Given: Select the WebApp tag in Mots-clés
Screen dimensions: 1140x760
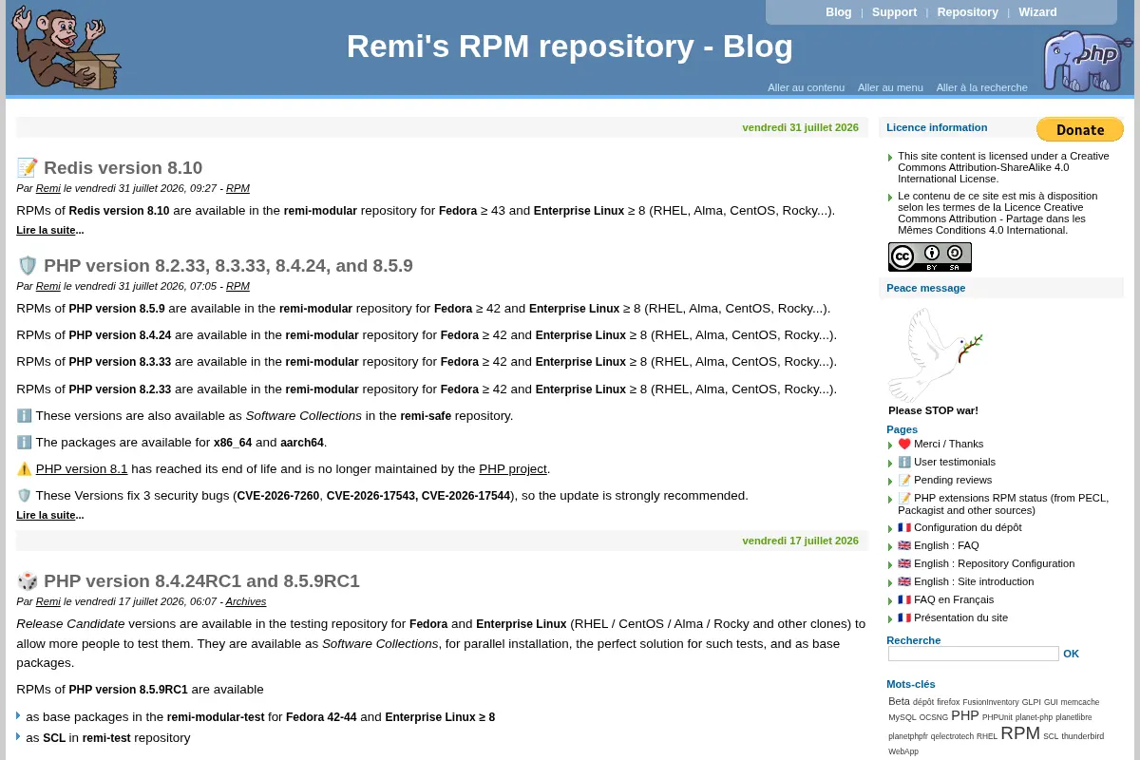Looking at the screenshot, I should pyautogui.click(x=903, y=751).
